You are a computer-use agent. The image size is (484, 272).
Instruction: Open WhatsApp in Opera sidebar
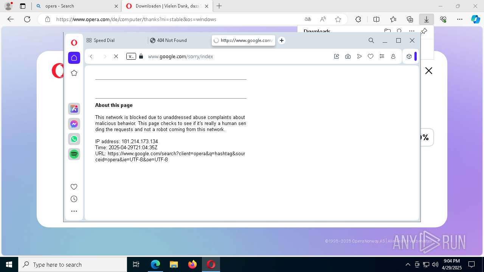74,139
